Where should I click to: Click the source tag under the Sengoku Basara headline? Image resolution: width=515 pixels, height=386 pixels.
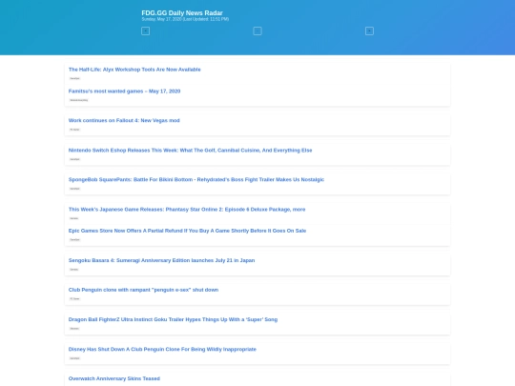73,270
